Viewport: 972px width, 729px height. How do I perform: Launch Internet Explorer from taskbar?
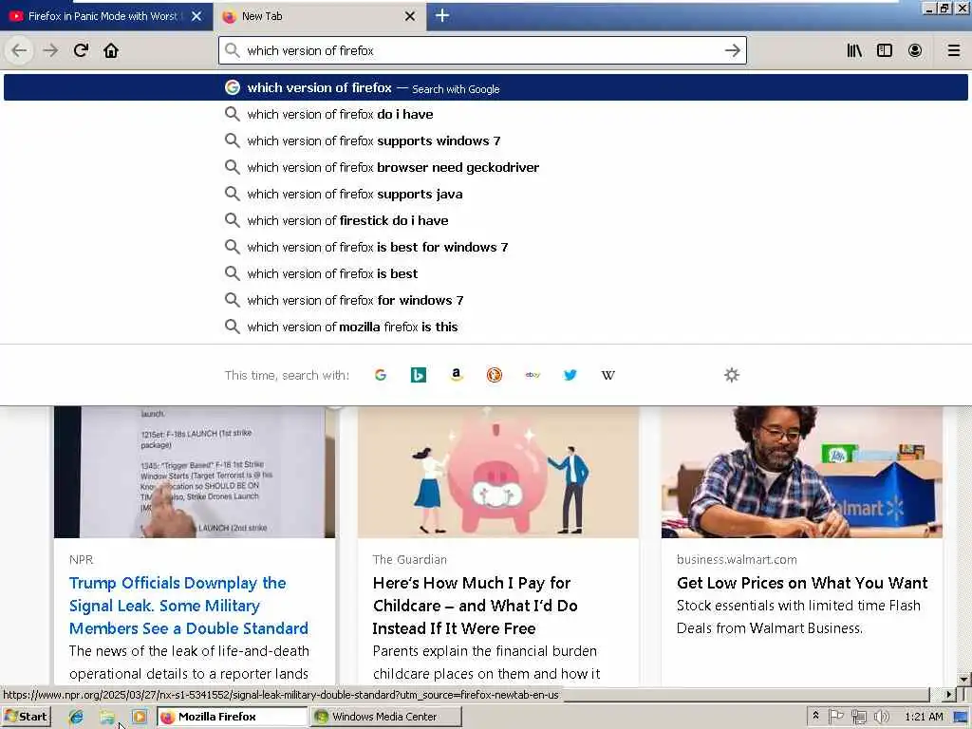(x=76, y=717)
